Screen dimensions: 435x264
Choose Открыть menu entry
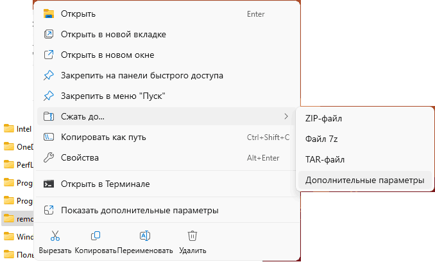coord(166,13)
